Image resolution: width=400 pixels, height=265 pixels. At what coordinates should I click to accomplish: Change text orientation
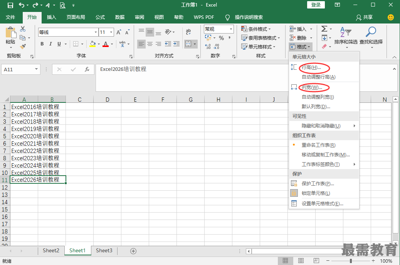tap(168, 32)
